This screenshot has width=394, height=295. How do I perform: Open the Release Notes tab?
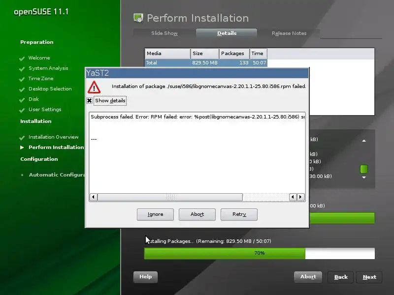289,33
